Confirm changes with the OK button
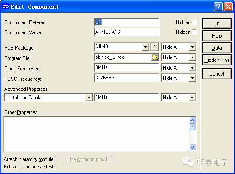The image size is (235, 174). tap(216, 24)
